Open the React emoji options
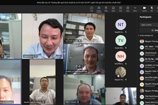Image resolution: width=158 pixels, height=105 pixels. point(113,9)
